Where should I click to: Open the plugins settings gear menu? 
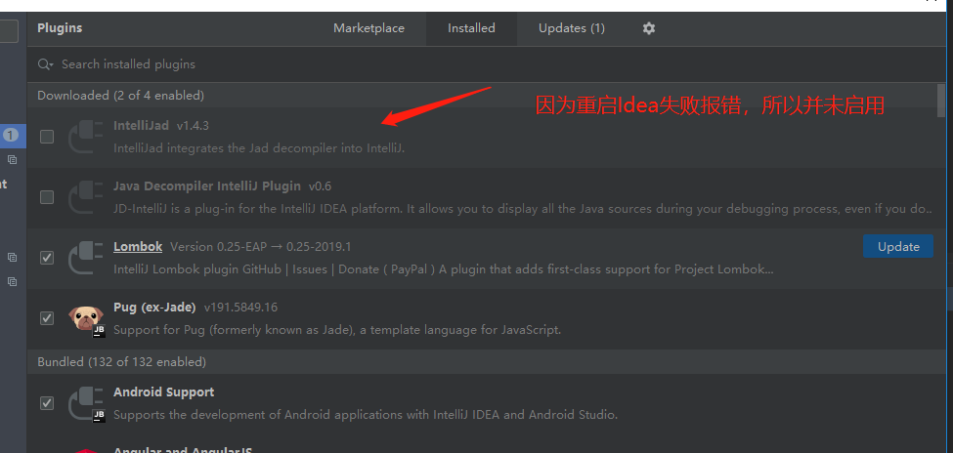click(x=649, y=28)
